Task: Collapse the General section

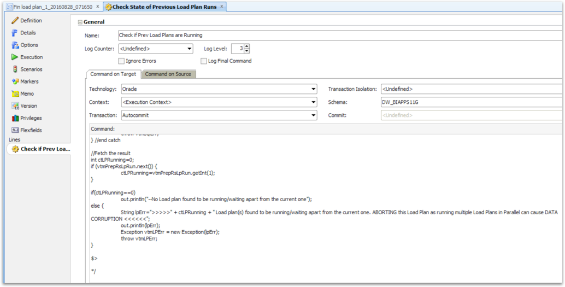Action: coord(80,22)
